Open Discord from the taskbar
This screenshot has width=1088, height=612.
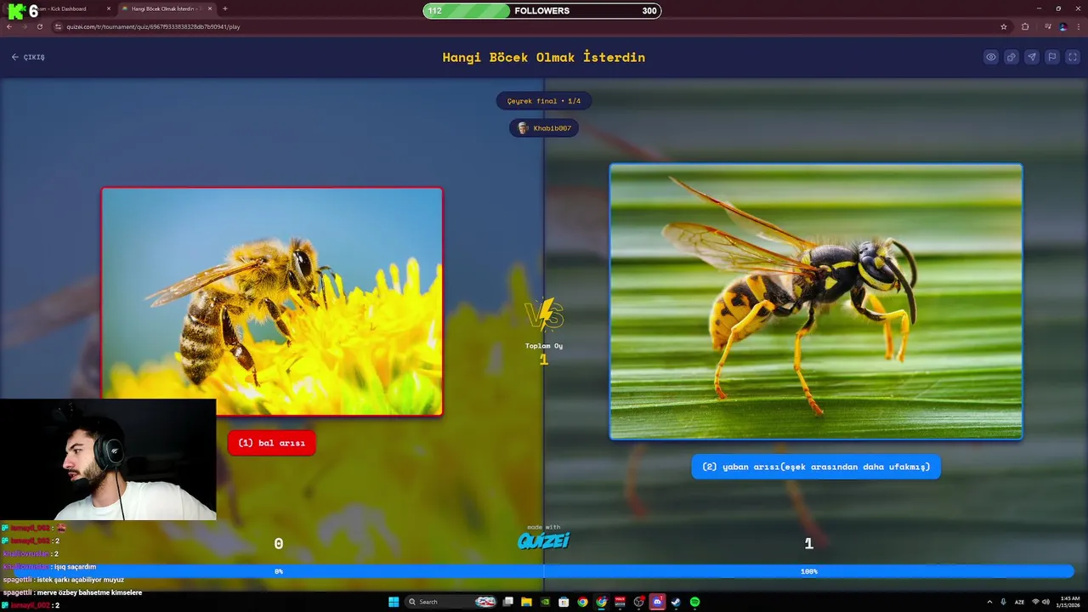click(657, 602)
